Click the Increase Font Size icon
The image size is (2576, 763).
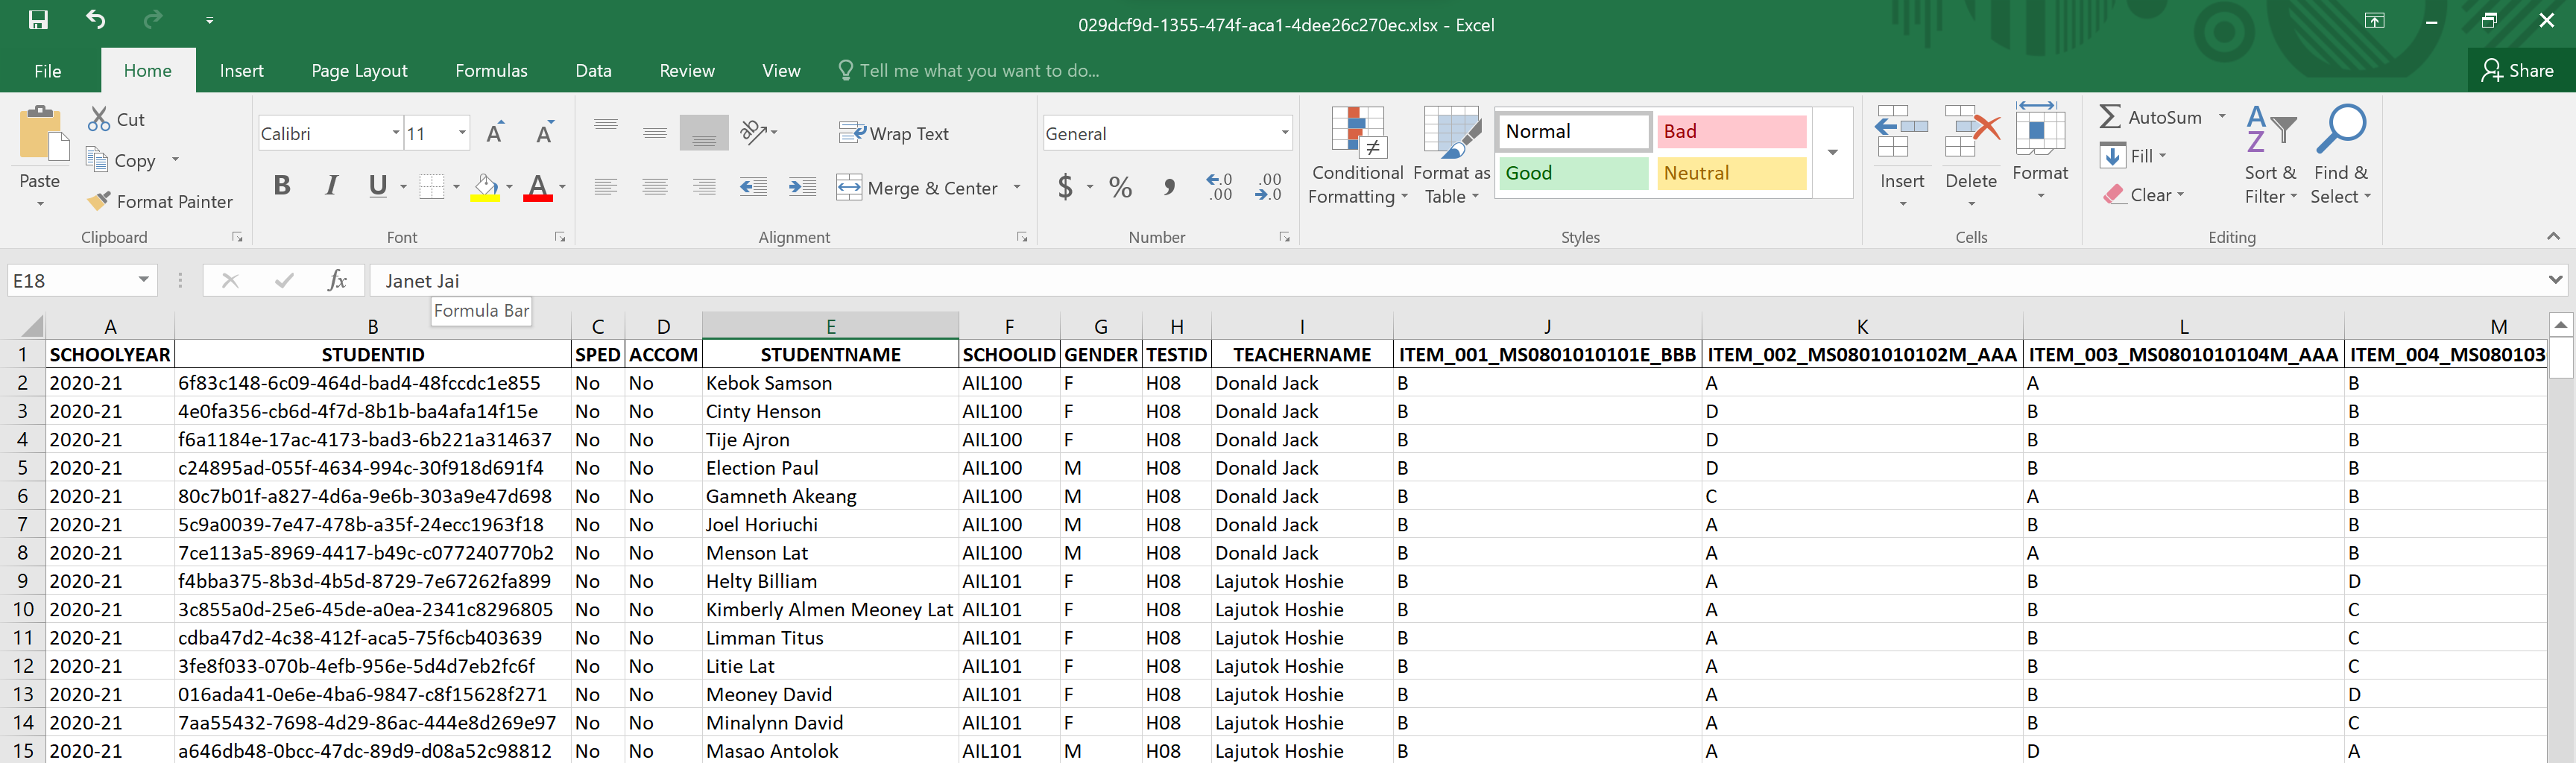click(494, 134)
